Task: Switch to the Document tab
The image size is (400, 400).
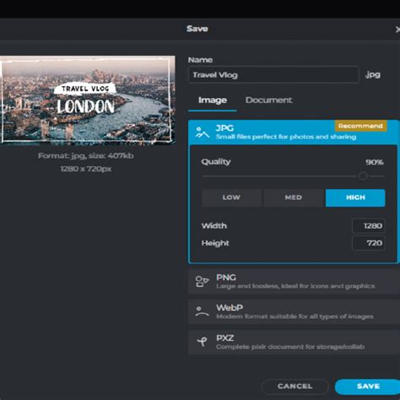Action: pyautogui.click(x=268, y=100)
